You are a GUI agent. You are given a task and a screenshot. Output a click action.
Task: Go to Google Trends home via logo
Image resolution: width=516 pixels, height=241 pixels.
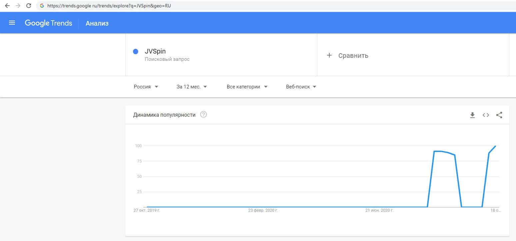(x=48, y=23)
